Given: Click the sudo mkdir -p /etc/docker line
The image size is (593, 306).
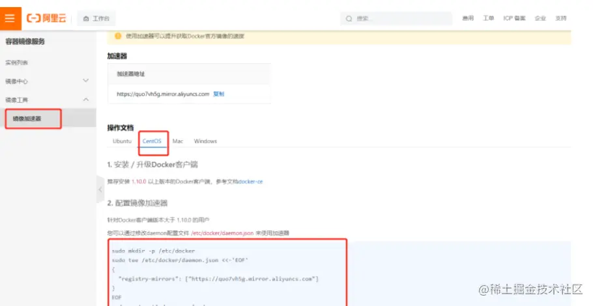Looking at the screenshot, I should (153, 251).
